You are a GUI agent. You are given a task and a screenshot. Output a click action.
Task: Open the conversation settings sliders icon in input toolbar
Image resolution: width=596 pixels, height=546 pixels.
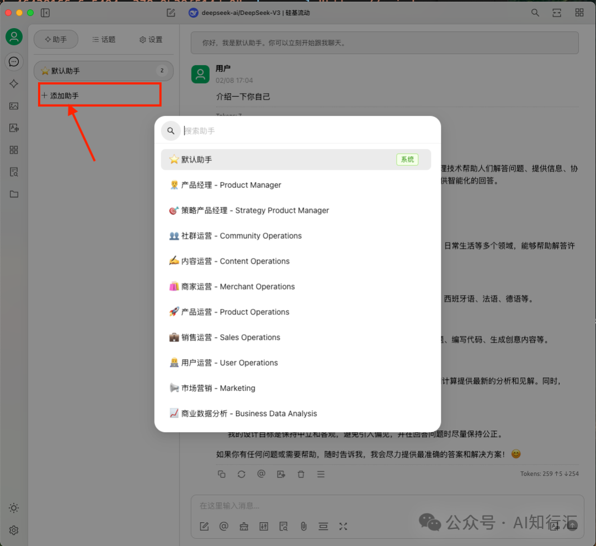coord(264,526)
